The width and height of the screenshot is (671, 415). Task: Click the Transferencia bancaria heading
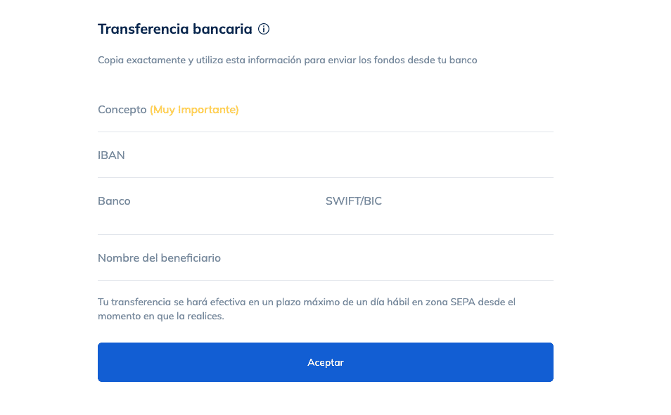(174, 30)
